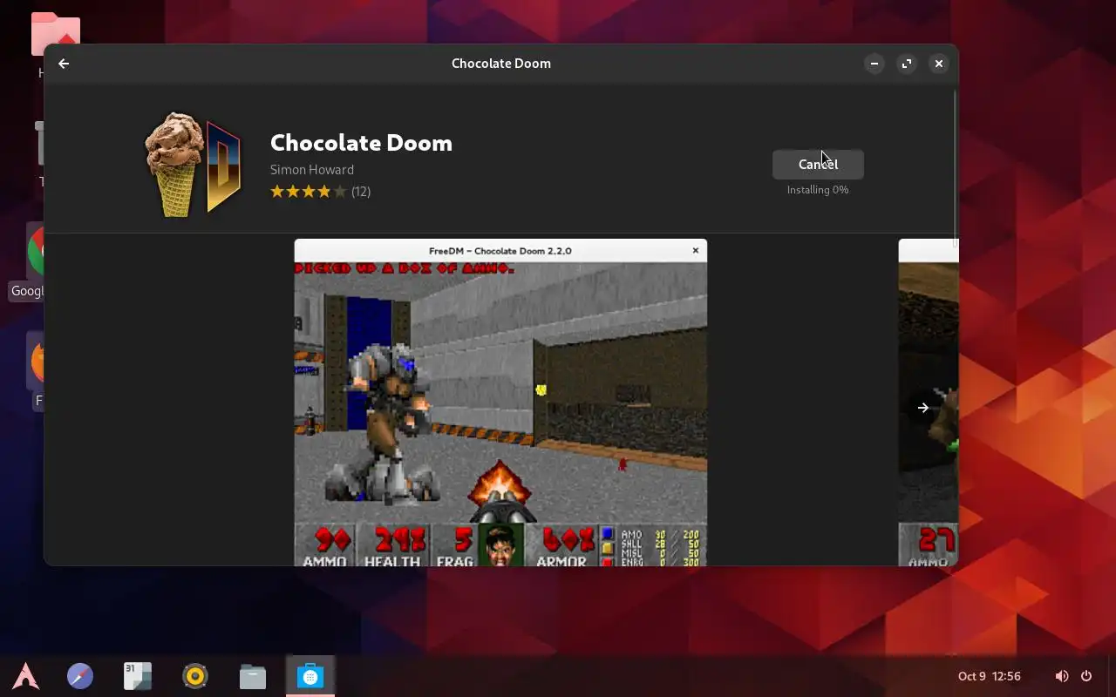This screenshot has height=697, width=1116.
Task: Maximize the software window
Action: (907, 64)
